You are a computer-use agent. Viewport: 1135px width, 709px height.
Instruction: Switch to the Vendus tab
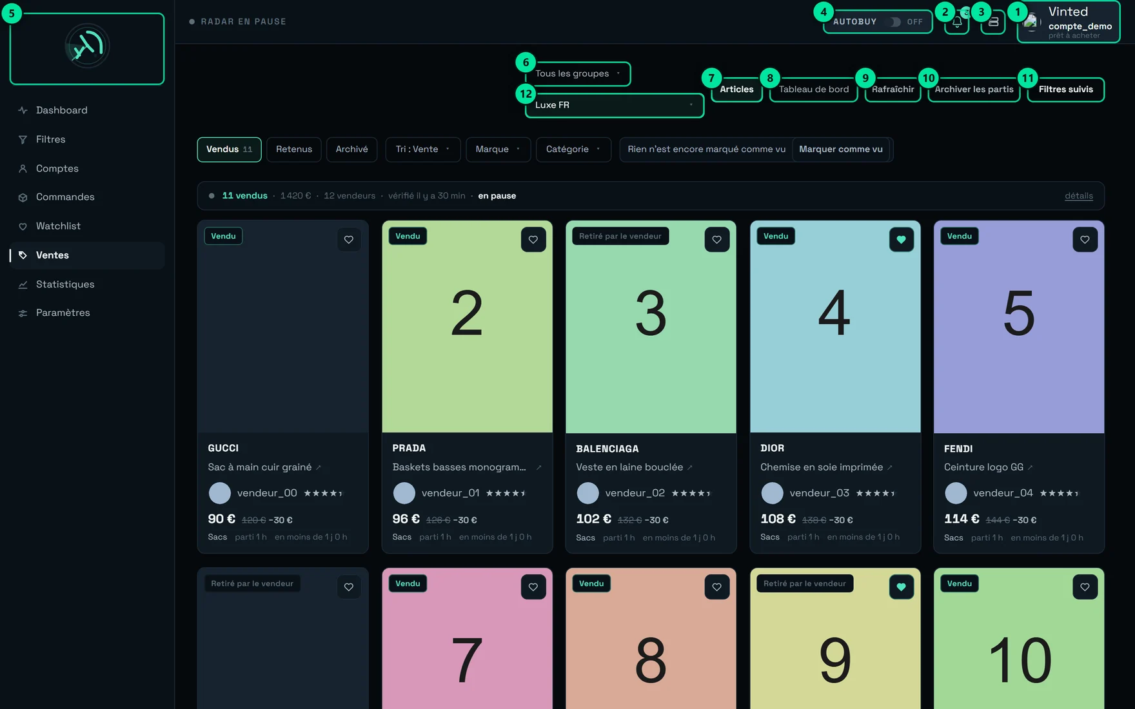coord(229,150)
